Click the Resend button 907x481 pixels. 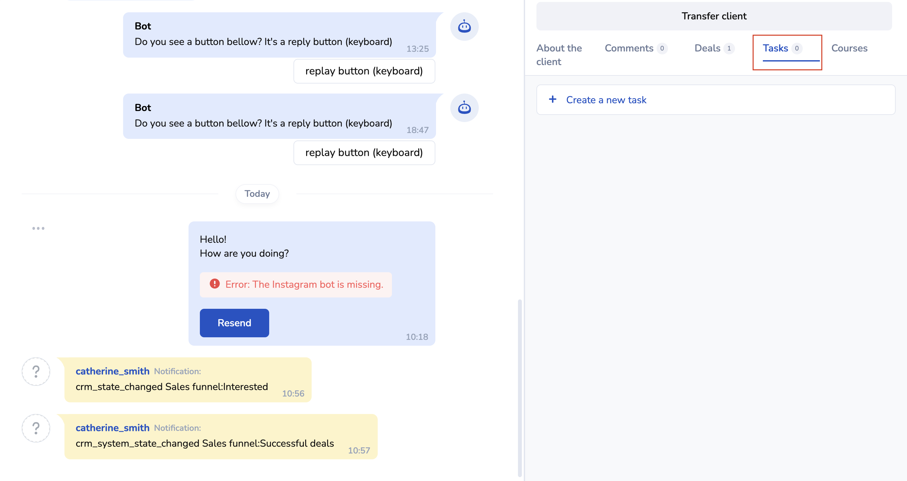234,323
